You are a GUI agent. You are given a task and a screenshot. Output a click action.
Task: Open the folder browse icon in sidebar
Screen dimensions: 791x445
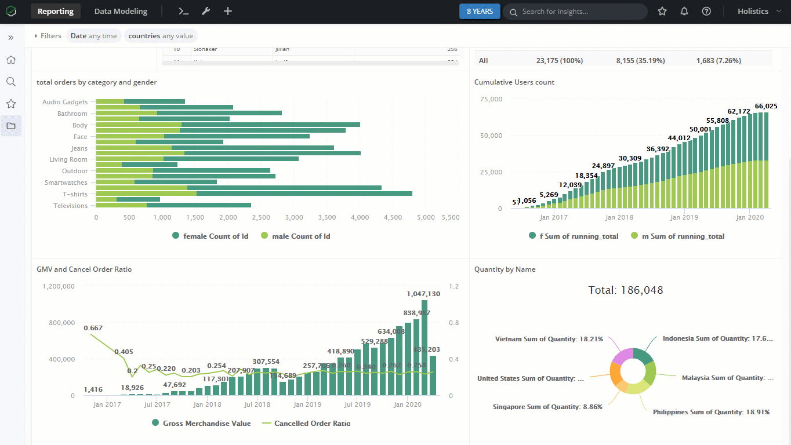point(11,126)
